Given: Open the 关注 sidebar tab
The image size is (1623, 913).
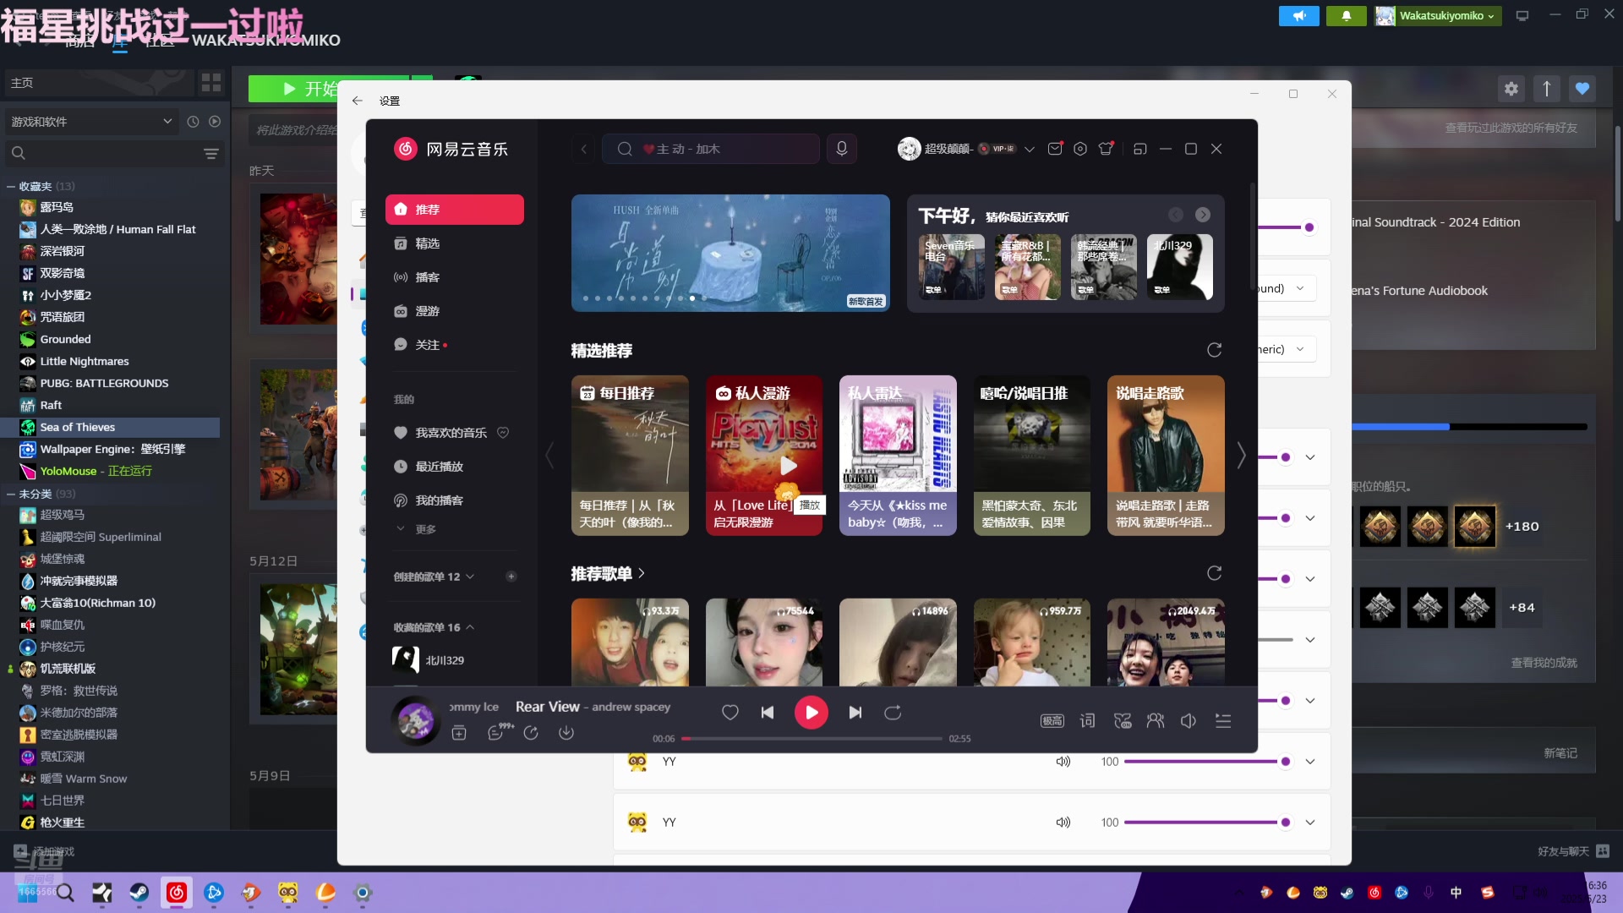Looking at the screenshot, I should pos(455,345).
